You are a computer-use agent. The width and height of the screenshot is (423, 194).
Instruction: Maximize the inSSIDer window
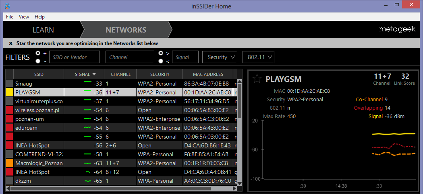(x=396, y=4)
